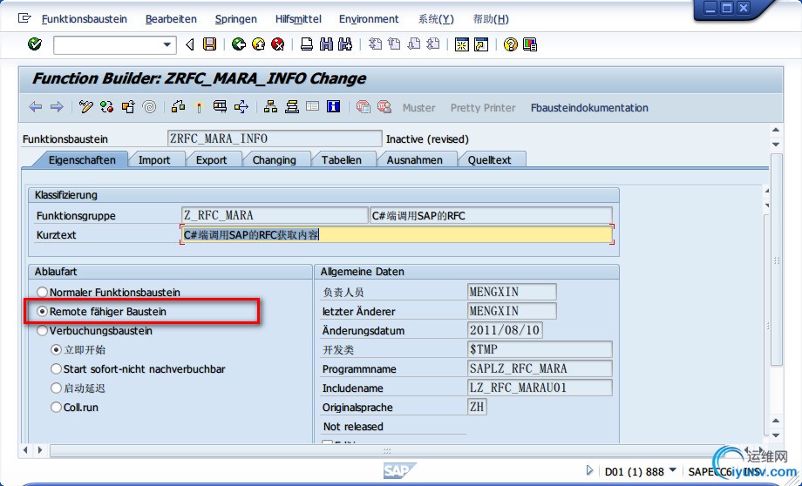Click the Funktionsbaustein name field
The image size is (802, 486).
click(x=275, y=138)
